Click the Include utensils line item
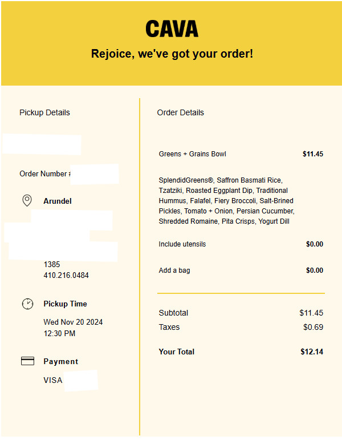 [x=182, y=244]
